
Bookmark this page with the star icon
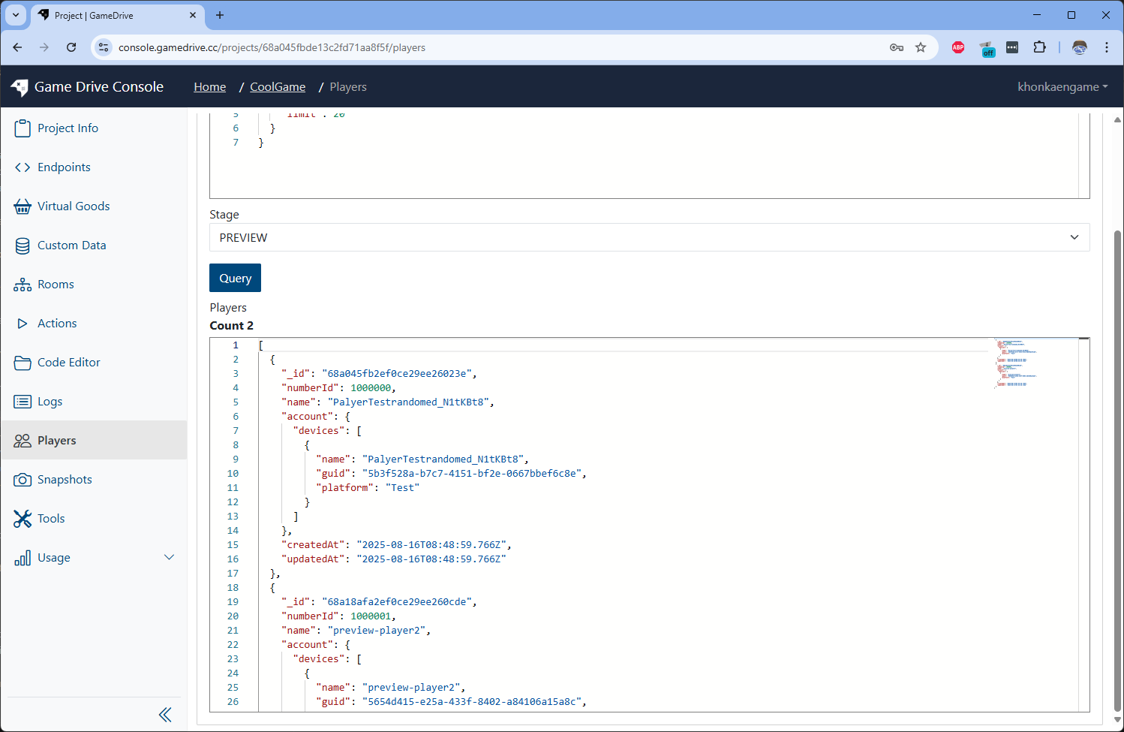tap(921, 47)
